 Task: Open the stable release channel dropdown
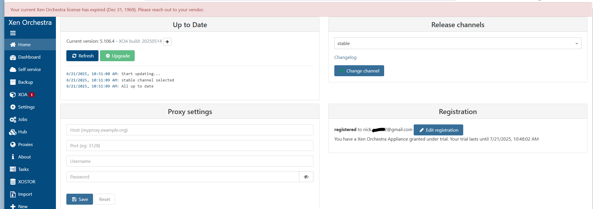(458, 43)
